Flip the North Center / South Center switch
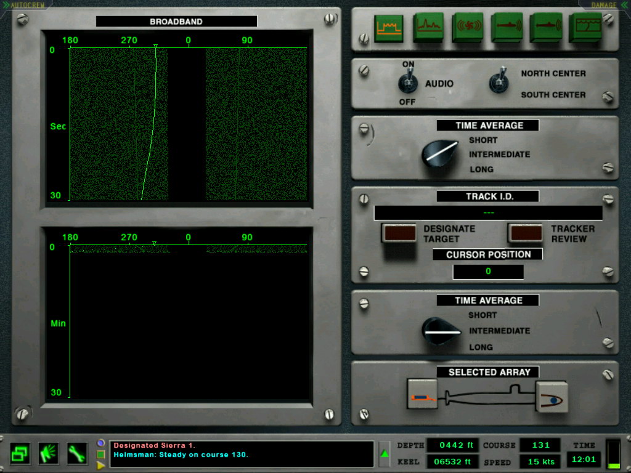 tap(499, 81)
